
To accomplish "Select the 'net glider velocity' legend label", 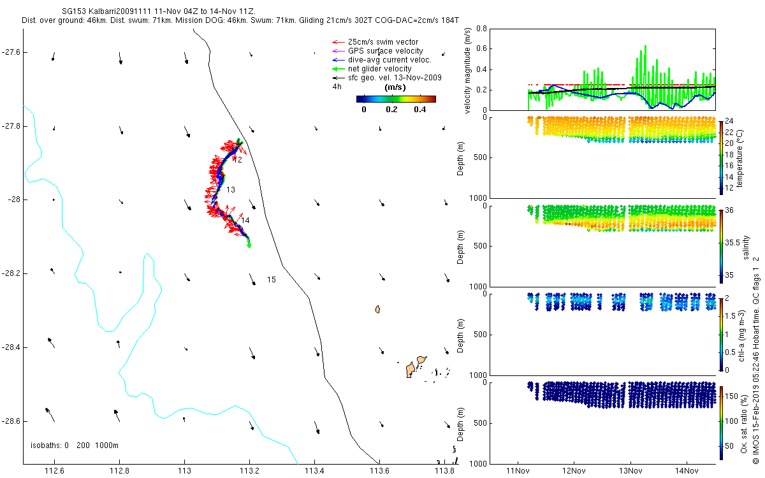I will pos(380,69).
